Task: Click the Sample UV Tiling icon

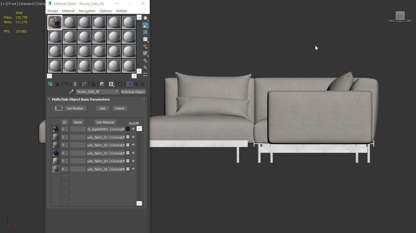Action: coord(145,39)
